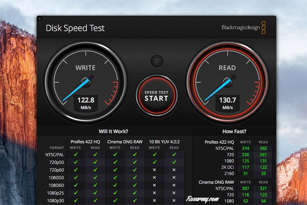Click the Will It Work? heading
The width and height of the screenshot is (307, 205).
coord(114,131)
